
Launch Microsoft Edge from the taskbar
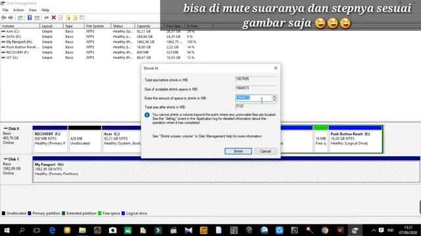point(52,230)
